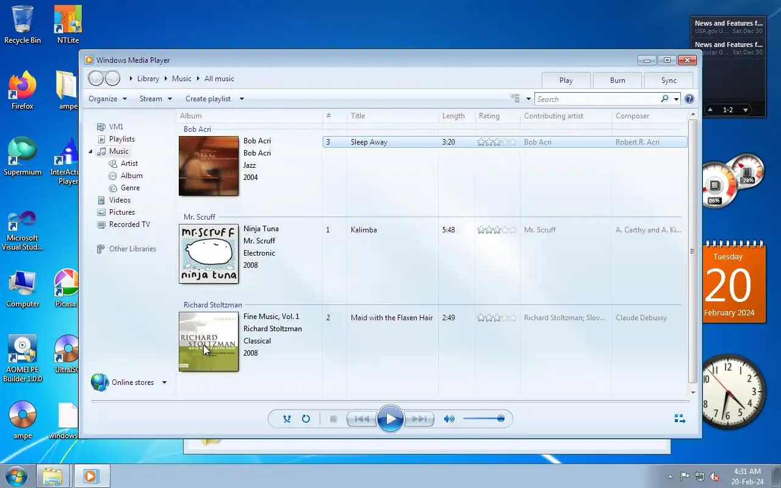Click the Online stores globe icon

click(x=100, y=382)
